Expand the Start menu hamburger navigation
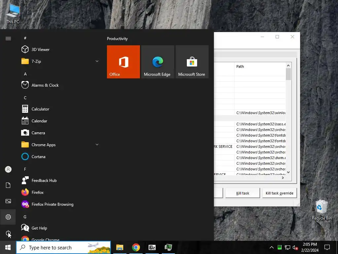 click(8, 38)
